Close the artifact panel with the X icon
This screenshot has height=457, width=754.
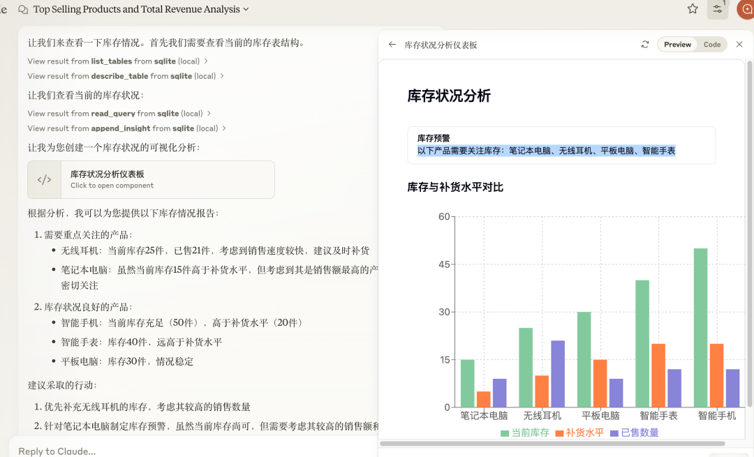[x=739, y=44]
